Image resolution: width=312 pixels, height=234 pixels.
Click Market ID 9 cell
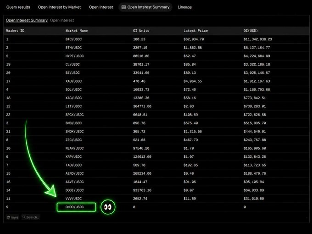click(x=7, y=207)
